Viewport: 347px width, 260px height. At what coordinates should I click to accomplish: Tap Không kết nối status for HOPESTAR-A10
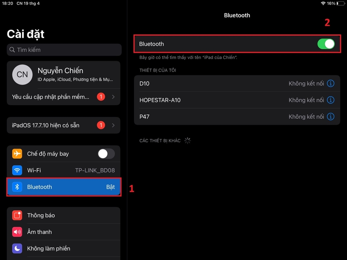306,100
